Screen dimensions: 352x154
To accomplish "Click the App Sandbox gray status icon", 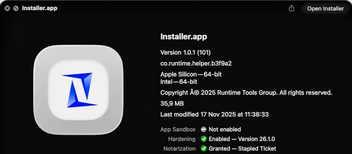I will click(x=203, y=129).
